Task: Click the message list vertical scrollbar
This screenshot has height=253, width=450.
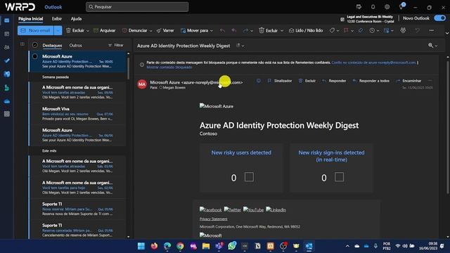Action: coord(128,69)
